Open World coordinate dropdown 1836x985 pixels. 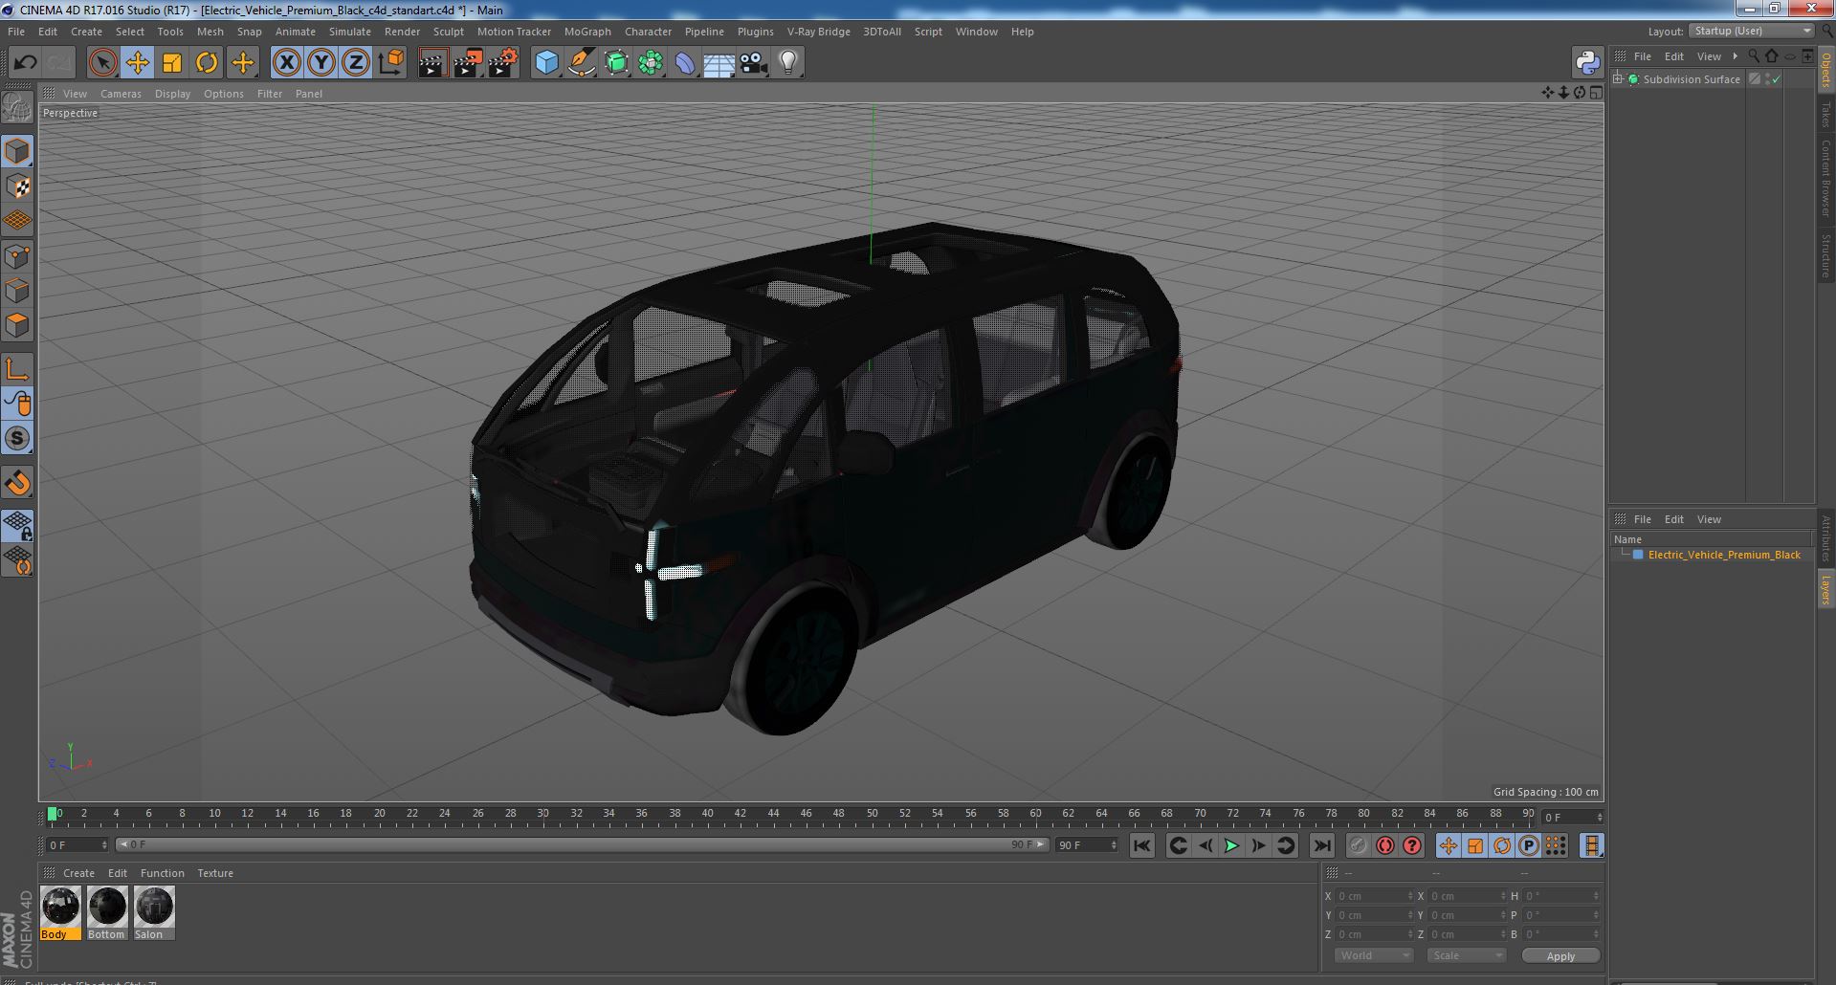(1374, 955)
